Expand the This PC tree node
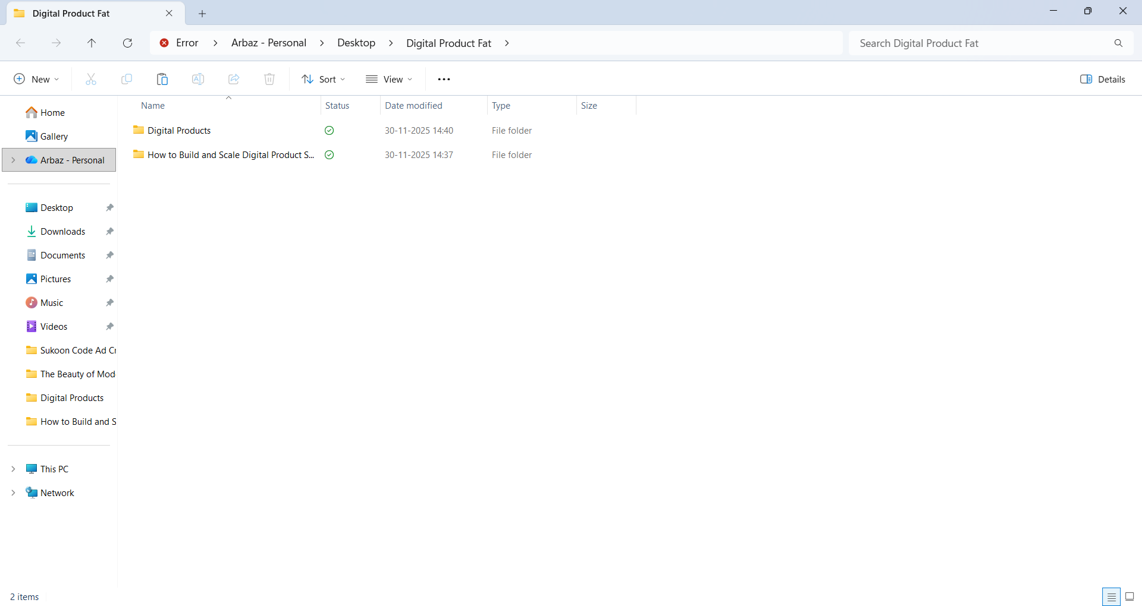The image size is (1142, 606). pos(13,469)
